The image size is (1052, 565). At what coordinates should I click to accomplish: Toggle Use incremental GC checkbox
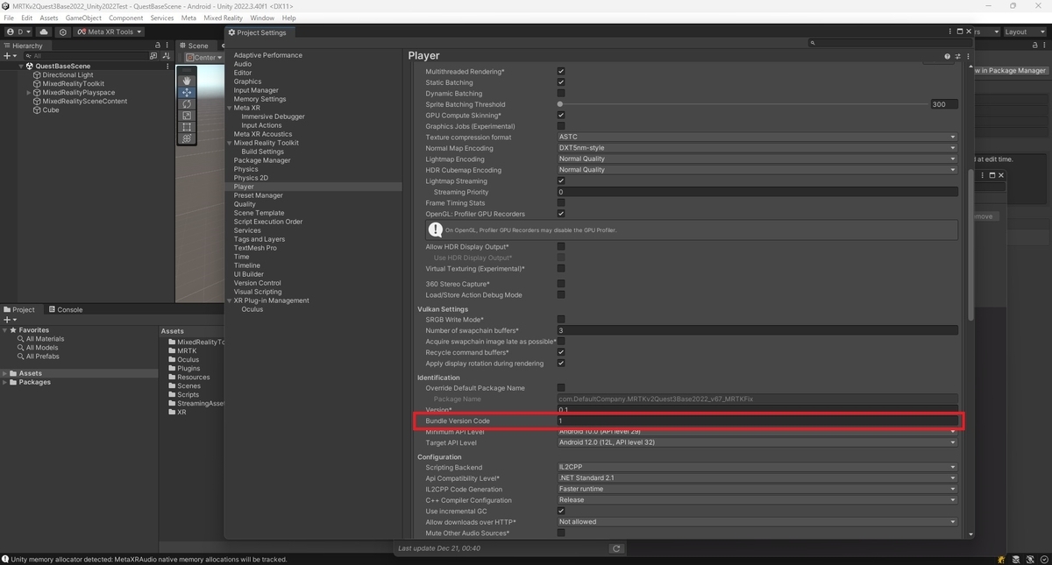(x=561, y=511)
